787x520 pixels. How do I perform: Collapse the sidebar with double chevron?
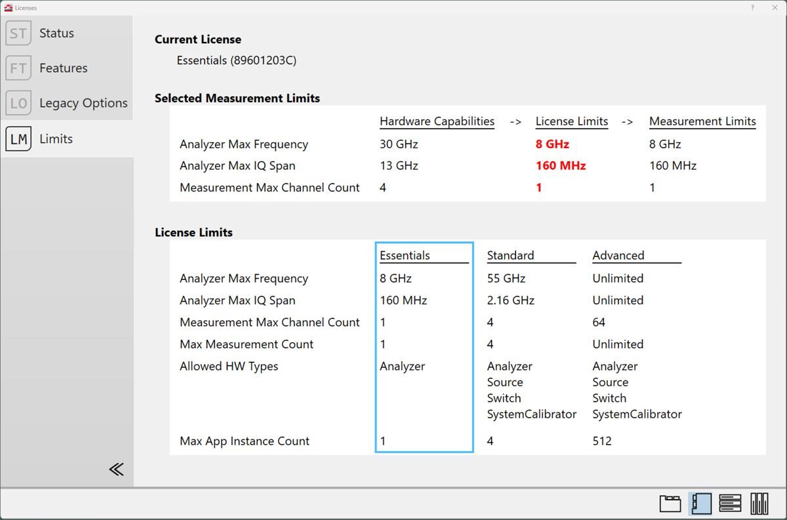click(117, 469)
